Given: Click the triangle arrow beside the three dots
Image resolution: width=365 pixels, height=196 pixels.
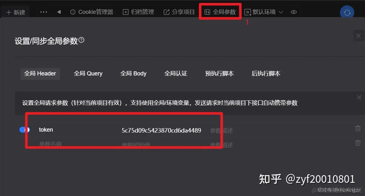Looking at the screenshot, I should (x=59, y=12).
